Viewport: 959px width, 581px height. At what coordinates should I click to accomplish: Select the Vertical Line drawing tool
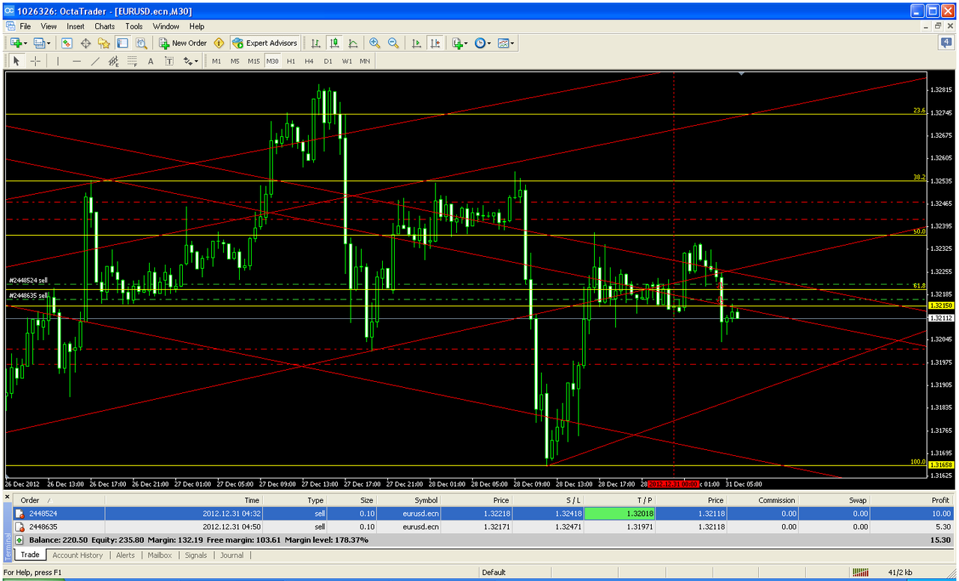click(58, 61)
